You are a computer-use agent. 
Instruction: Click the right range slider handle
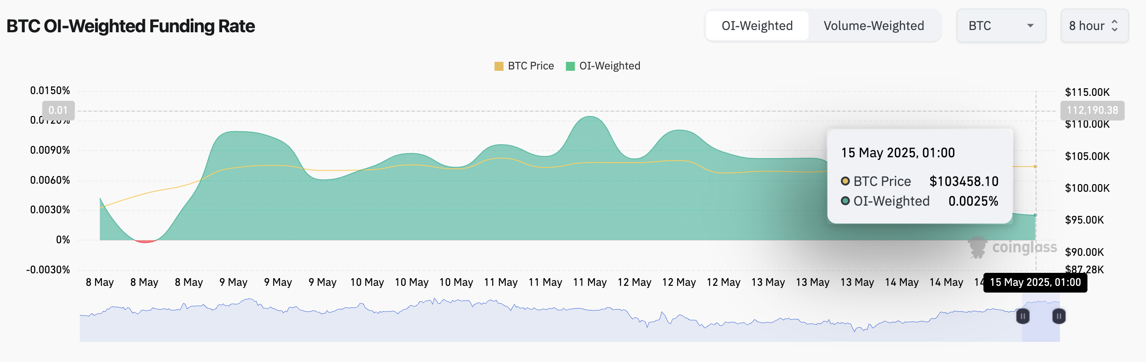(x=1059, y=316)
